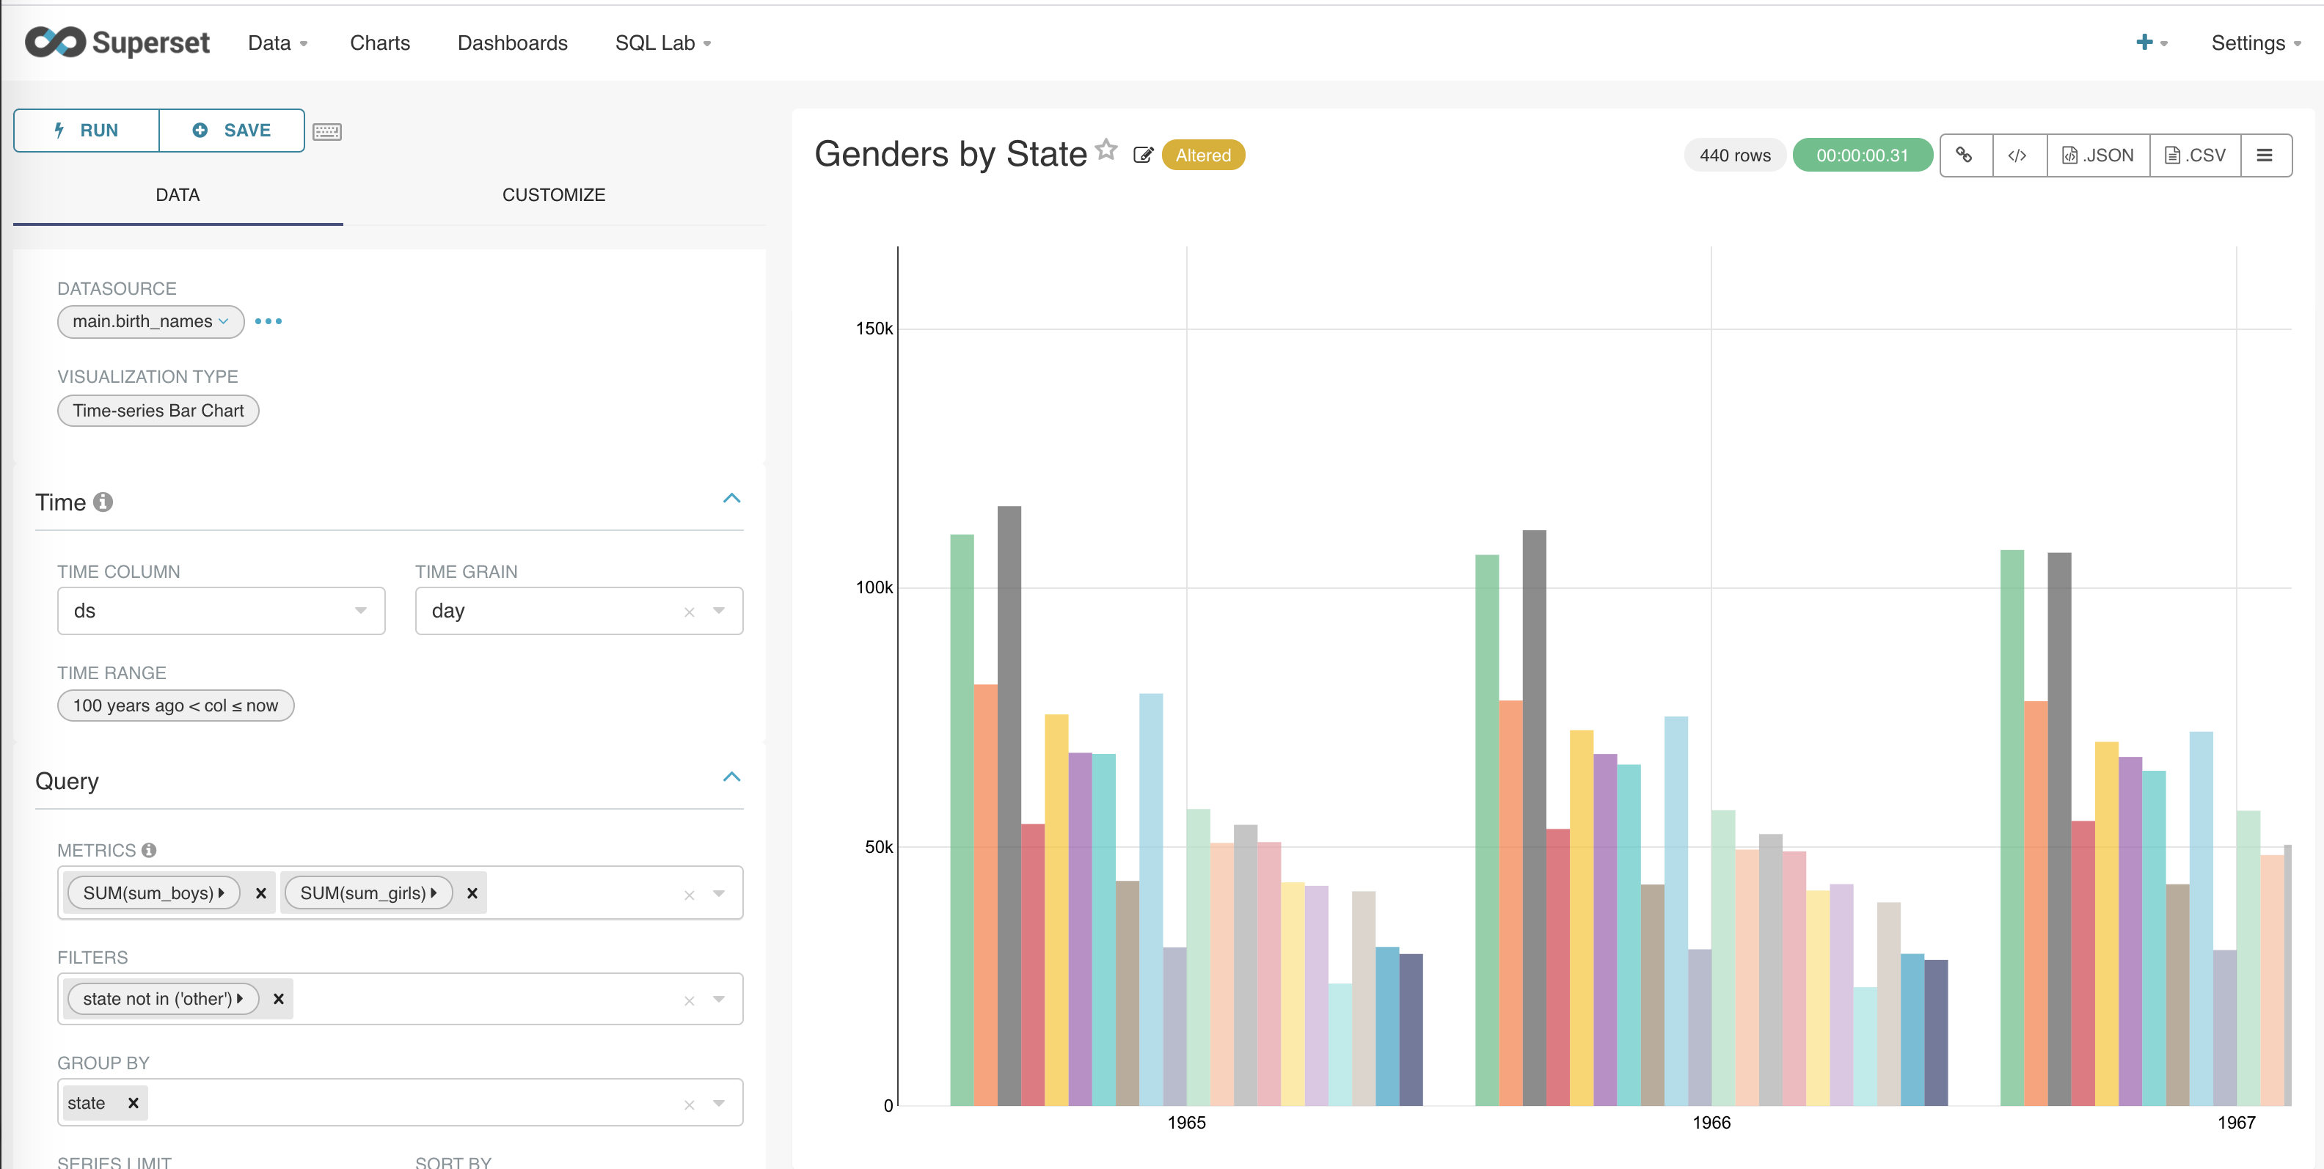
Task: Remove the state not in other filter
Action: pyautogui.click(x=278, y=999)
